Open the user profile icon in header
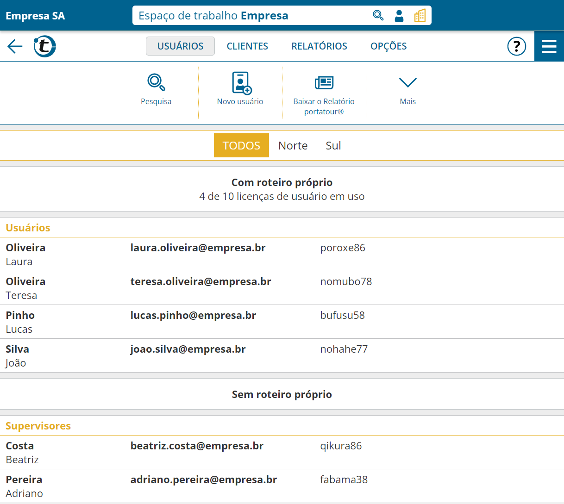 [399, 16]
